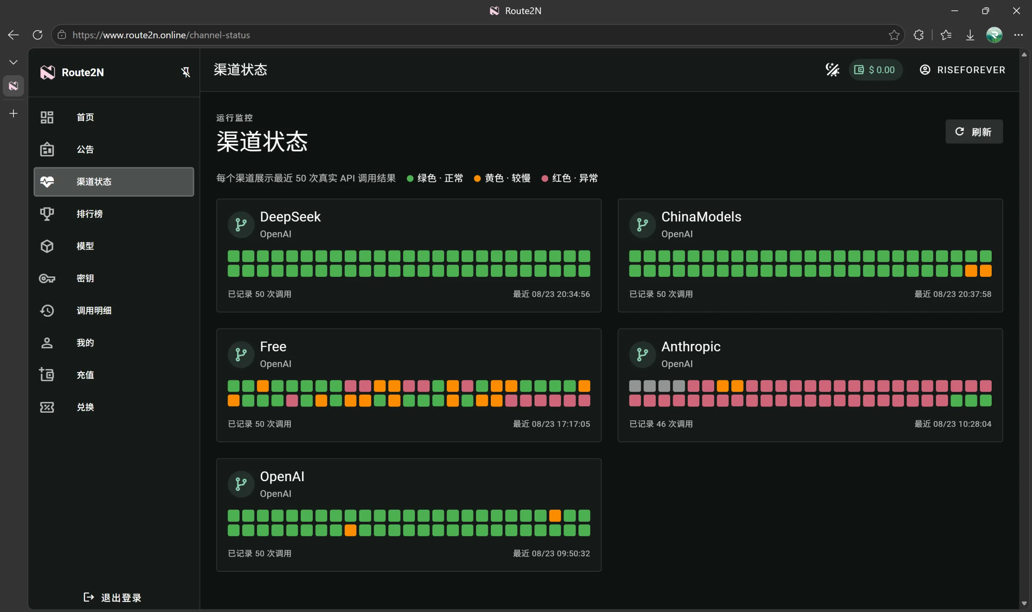
Task: Open the browser extensions puzzle icon
Action: tap(919, 35)
